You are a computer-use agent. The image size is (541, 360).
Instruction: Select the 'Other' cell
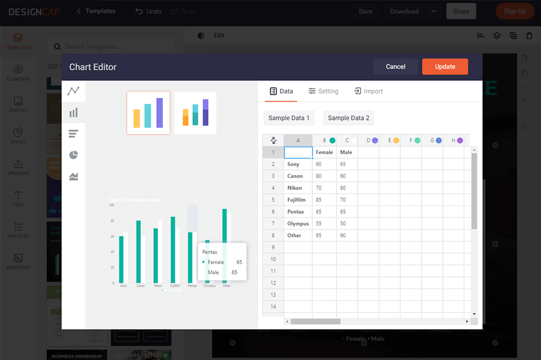(298, 236)
